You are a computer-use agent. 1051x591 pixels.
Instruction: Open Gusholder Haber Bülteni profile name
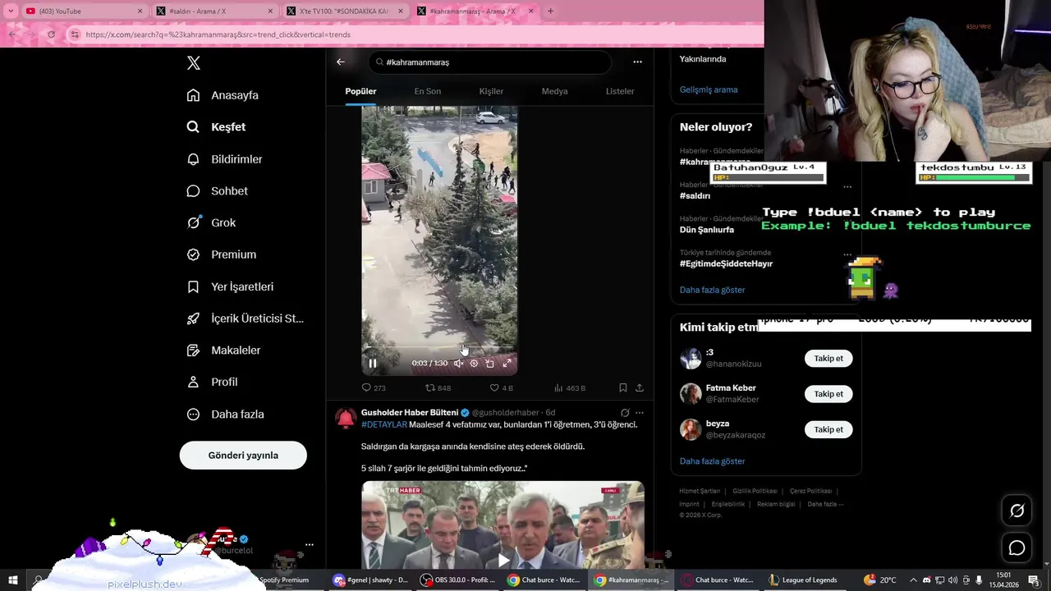click(410, 412)
